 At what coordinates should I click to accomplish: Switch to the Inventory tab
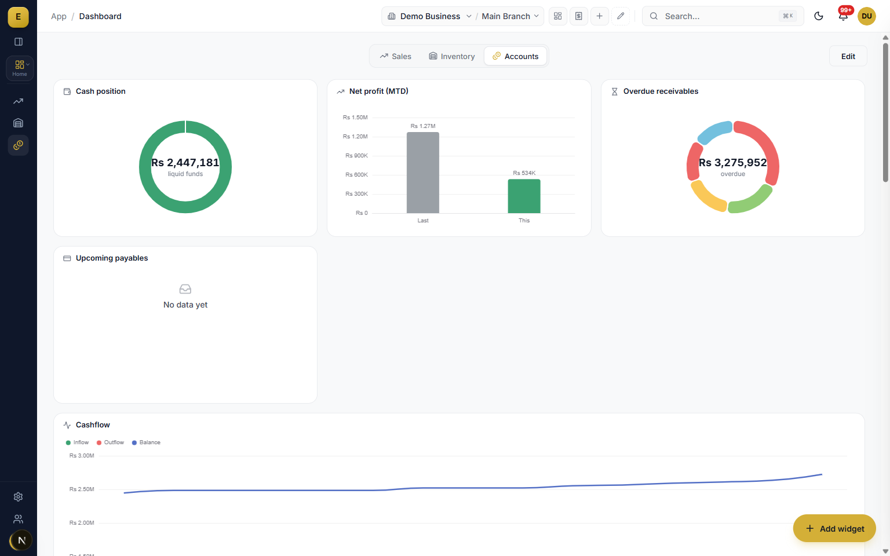point(451,56)
